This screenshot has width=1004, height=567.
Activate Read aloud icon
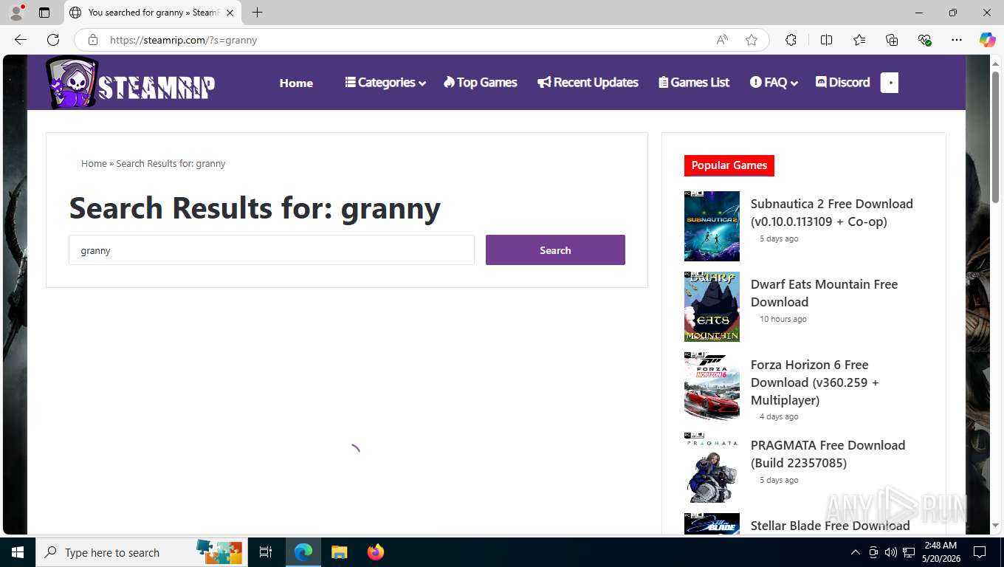pyautogui.click(x=722, y=40)
